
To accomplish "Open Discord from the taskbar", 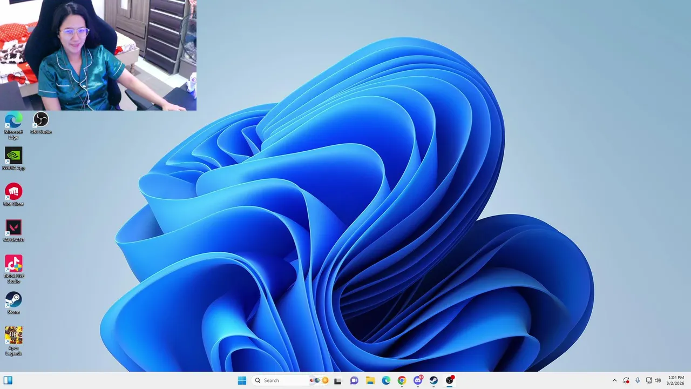I will (x=418, y=380).
